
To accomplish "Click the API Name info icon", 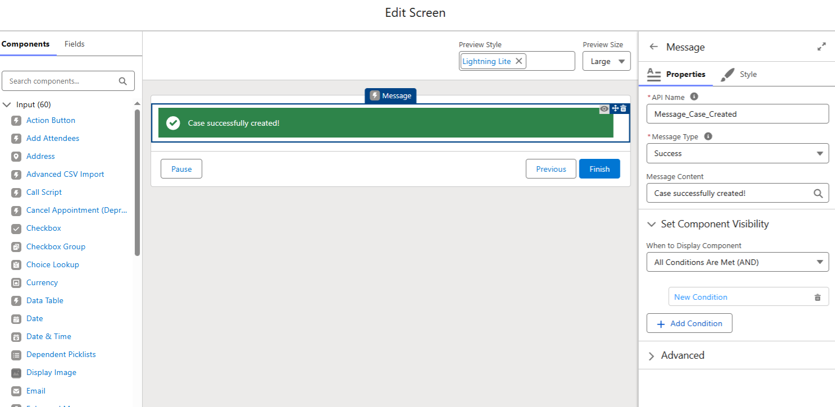I will point(694,97).
